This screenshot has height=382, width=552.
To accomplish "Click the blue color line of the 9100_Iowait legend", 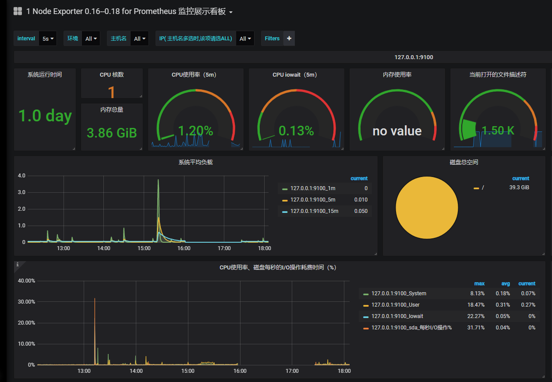I will click(366, 317).
